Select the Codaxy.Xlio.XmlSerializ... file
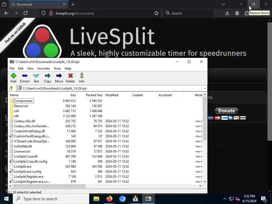272x204 pixels. [32, 126]
